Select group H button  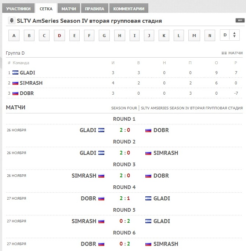[x=120, y=35]
